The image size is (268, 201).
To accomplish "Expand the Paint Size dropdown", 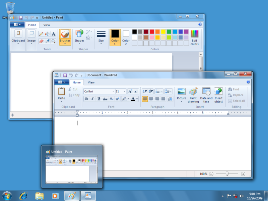I will [101, 38].
